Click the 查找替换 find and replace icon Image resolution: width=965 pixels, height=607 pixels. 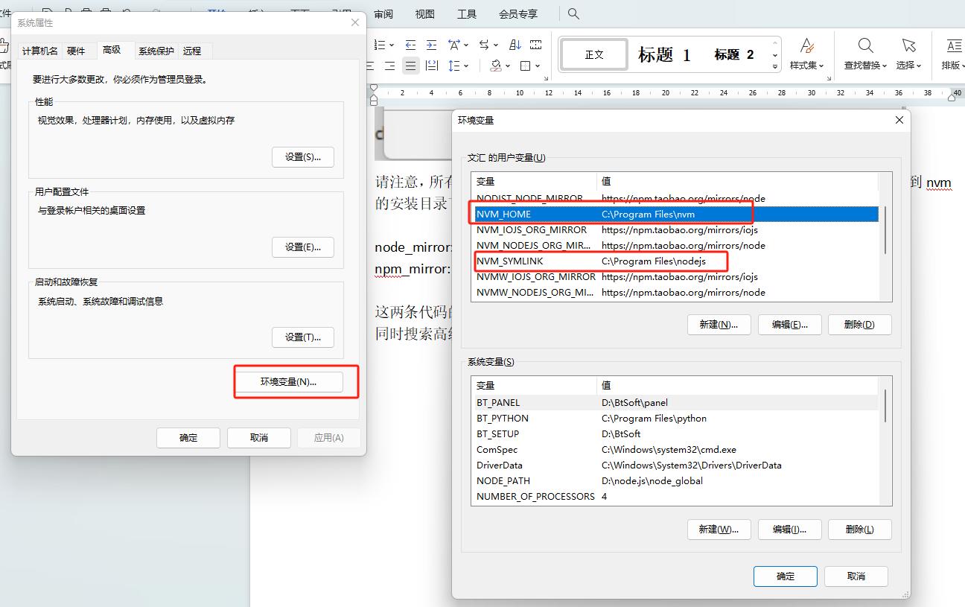click(x=865, y=46)
